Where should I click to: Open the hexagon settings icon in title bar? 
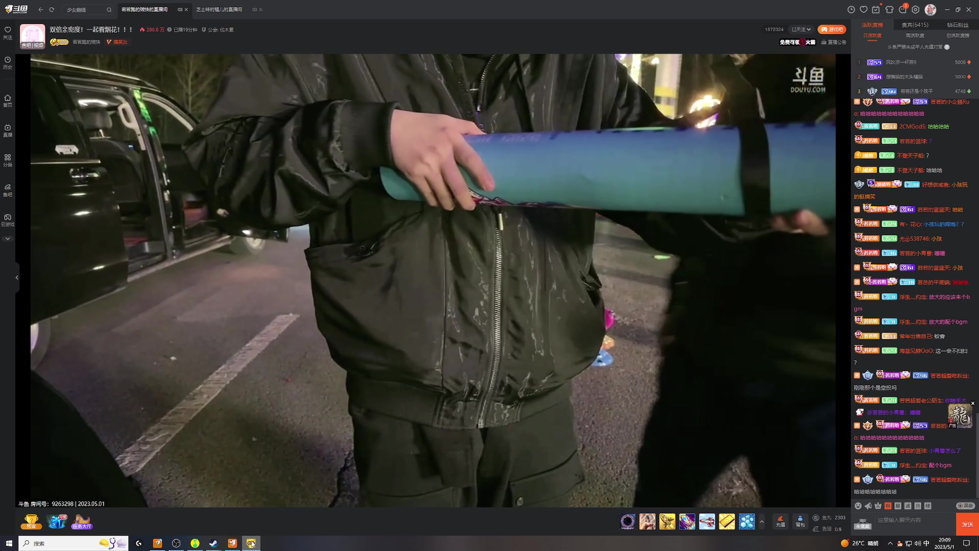pos(916,10)
